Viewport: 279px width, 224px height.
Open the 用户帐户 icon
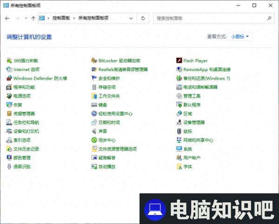[179, 158]
